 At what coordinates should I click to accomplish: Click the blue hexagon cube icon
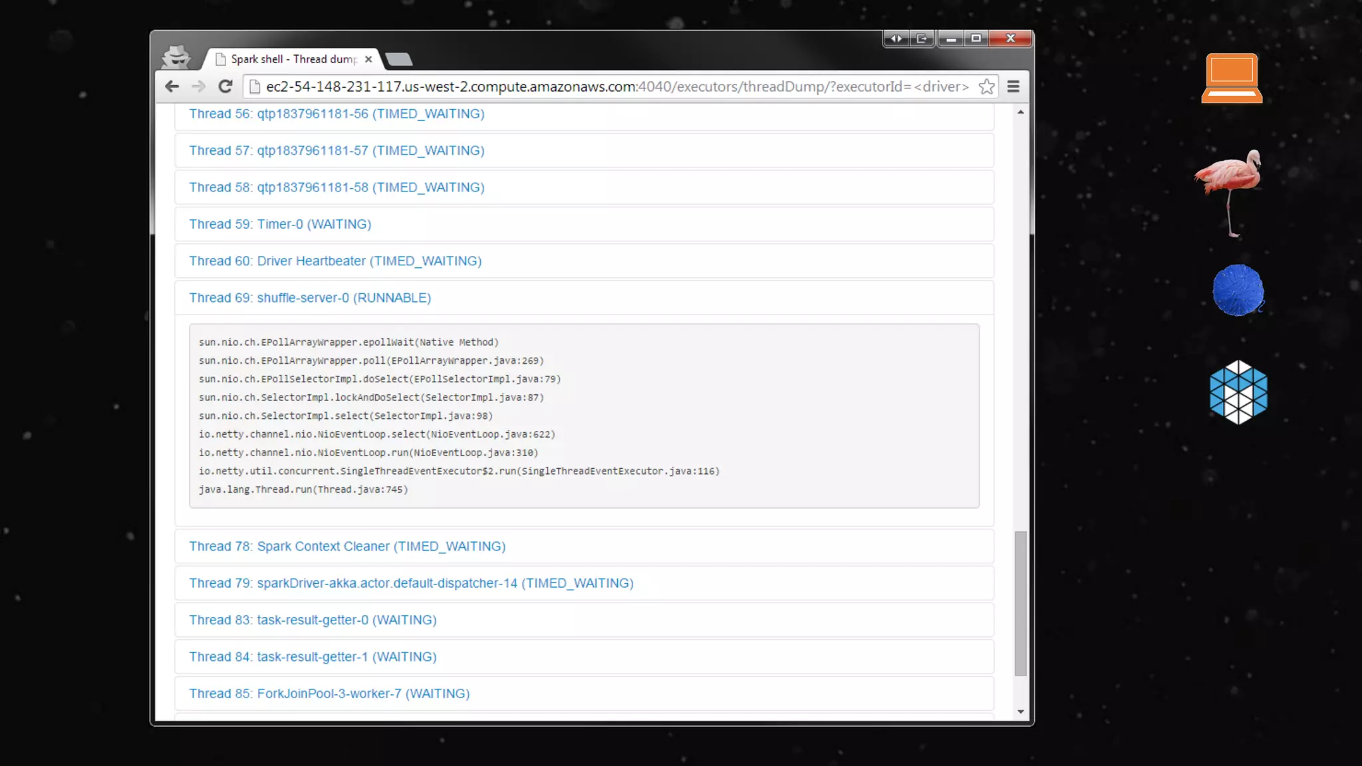(1238, 392)
